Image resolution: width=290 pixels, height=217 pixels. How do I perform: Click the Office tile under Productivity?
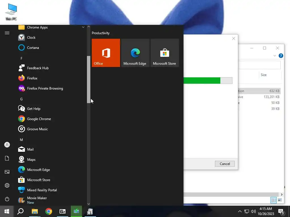pos(106,53)
